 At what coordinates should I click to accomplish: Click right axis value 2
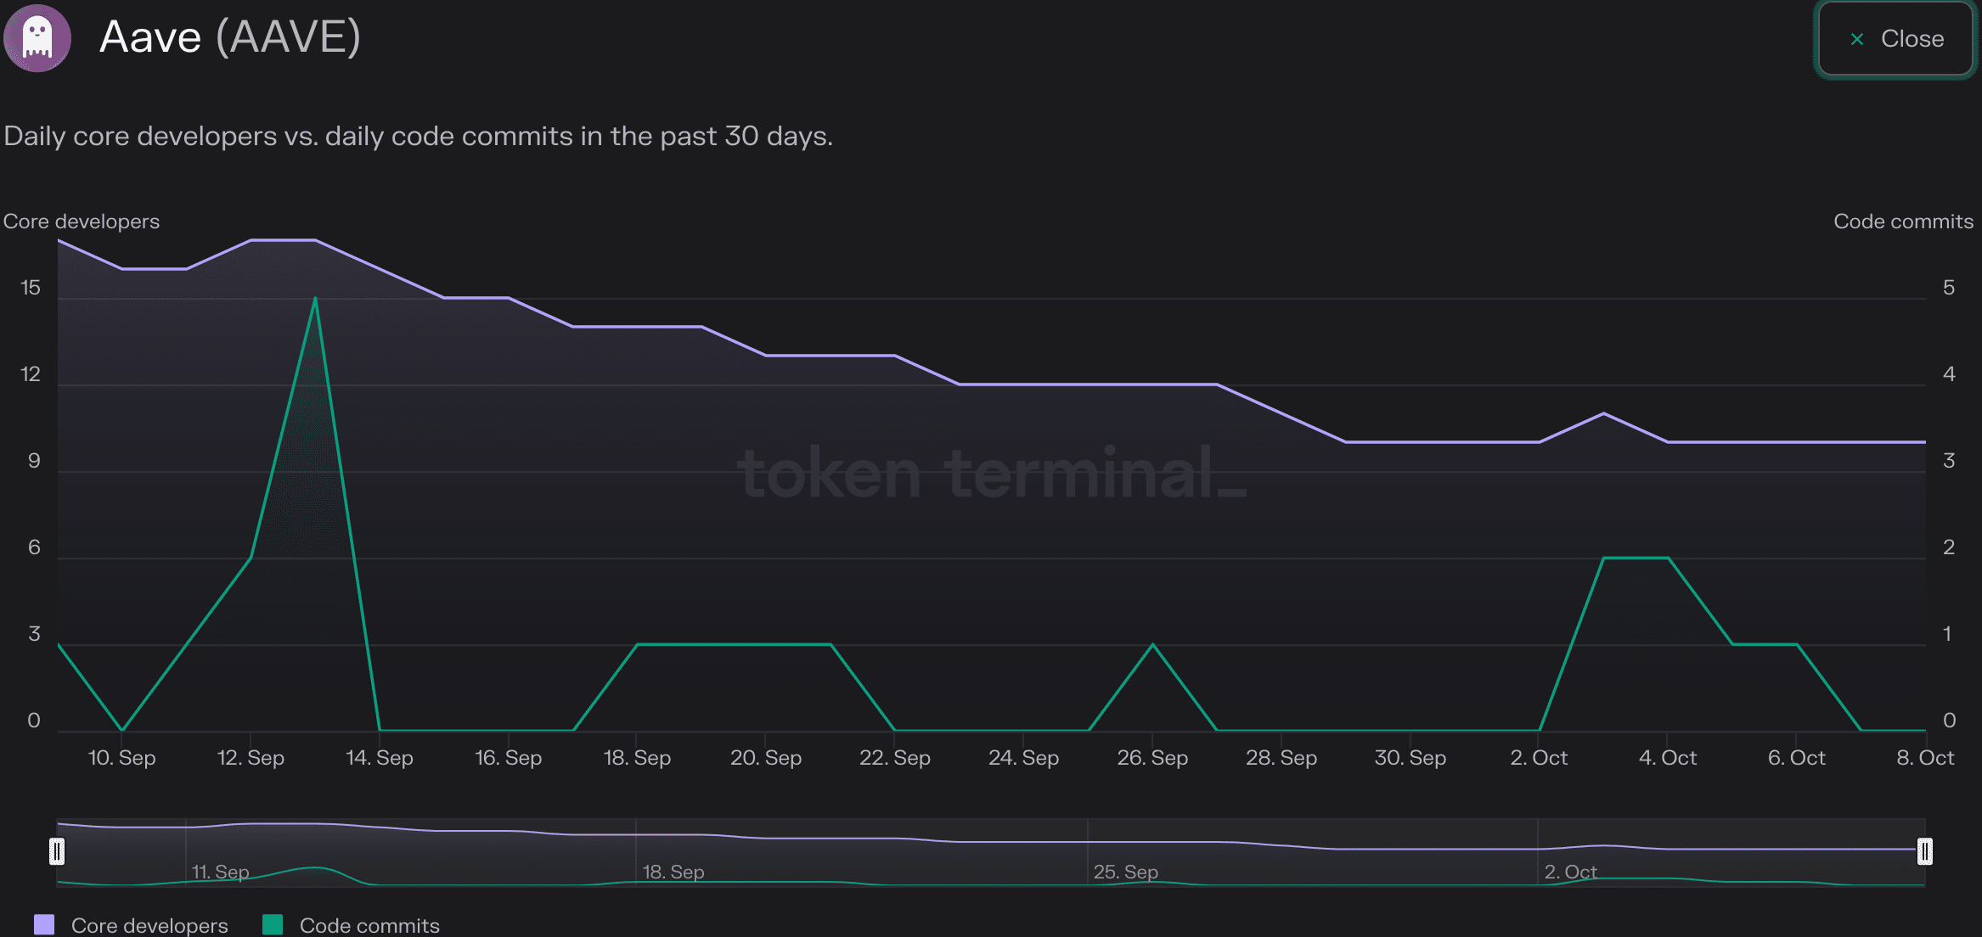(1949, 547)
